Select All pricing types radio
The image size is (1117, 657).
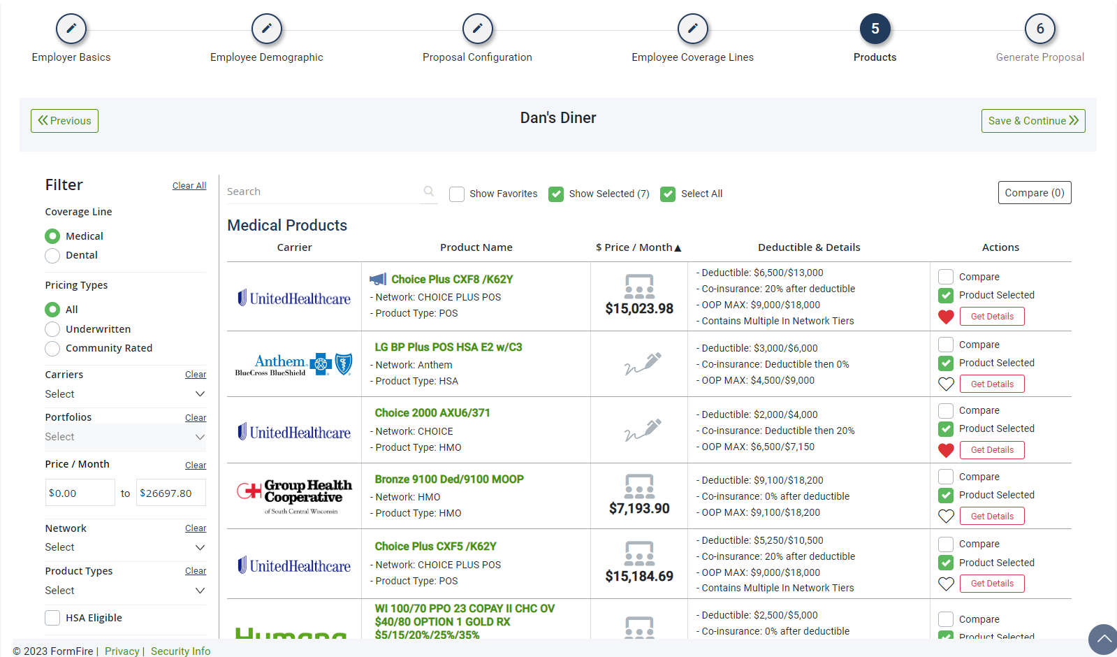[52, 310]
